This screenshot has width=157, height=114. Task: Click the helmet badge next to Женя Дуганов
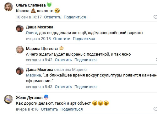click(46, 97)
